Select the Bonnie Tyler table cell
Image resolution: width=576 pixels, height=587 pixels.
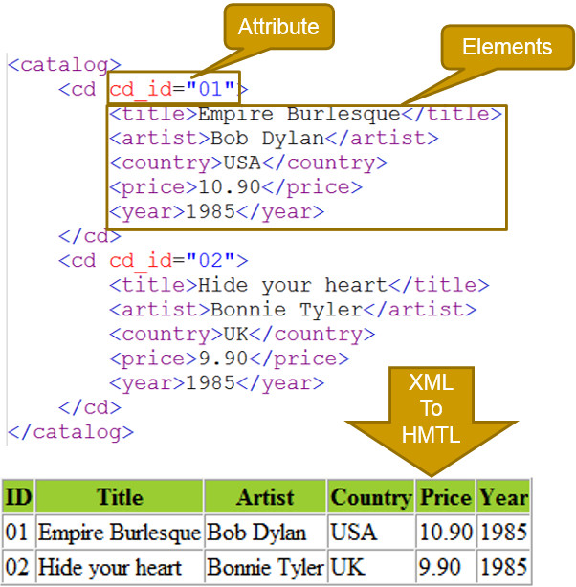(x=265, y=566)
